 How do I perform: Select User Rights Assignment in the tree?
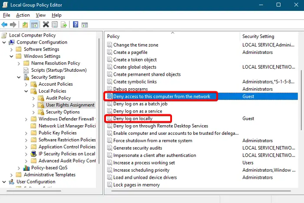(x=70, y=105)
